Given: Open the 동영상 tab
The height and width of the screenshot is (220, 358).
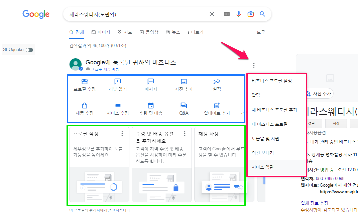Looking at the screenshot, I should (x=149, y=32).
